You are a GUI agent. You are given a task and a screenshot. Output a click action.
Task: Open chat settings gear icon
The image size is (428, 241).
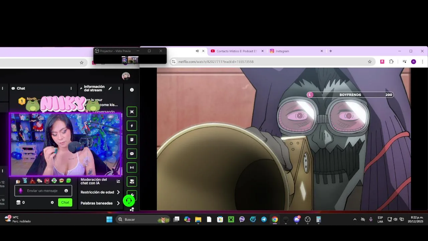click(52, 203)
